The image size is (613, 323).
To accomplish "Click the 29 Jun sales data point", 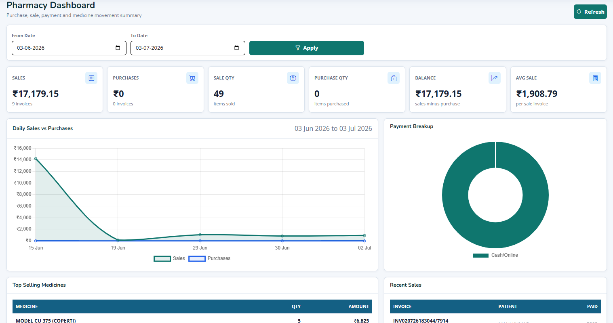I will [x=200, y=235].
